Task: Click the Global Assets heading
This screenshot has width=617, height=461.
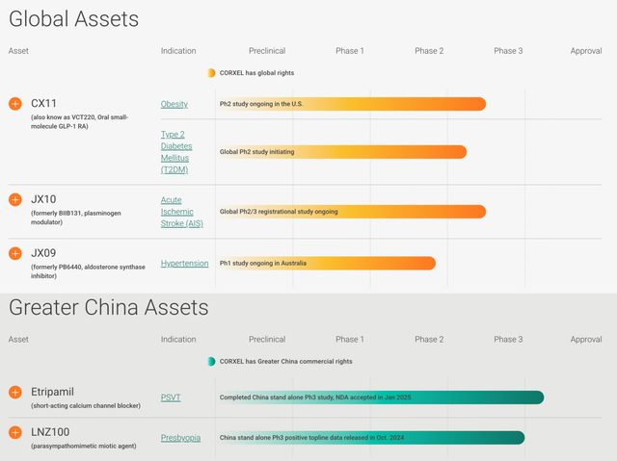Action: coord(74,19)
